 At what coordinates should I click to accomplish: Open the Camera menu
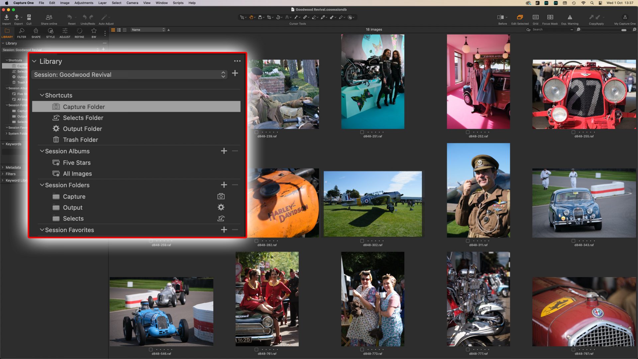[132, 3]
